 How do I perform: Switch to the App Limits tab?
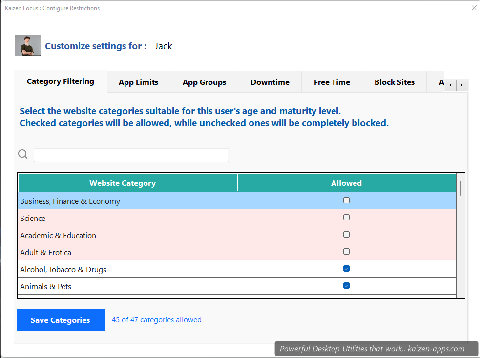click(138, 82)
